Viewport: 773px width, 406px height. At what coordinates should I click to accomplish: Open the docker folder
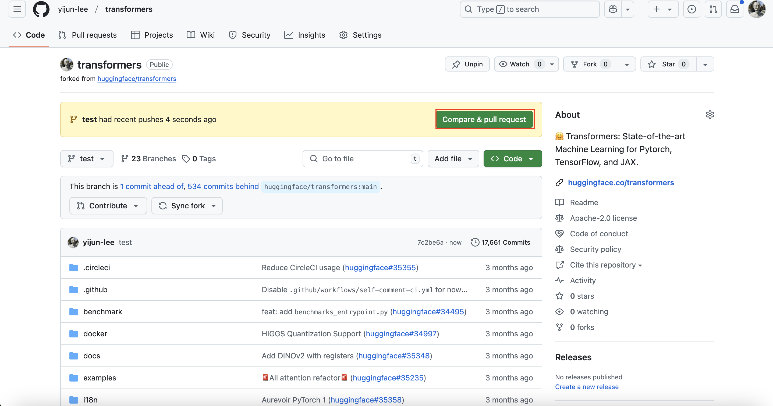point(95,334)
